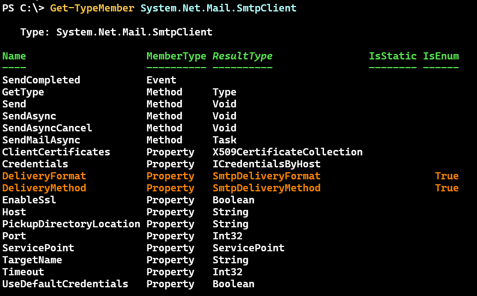Click System.Net.Mail.SmtpClient argument on the prompt line

coord(219,8)
